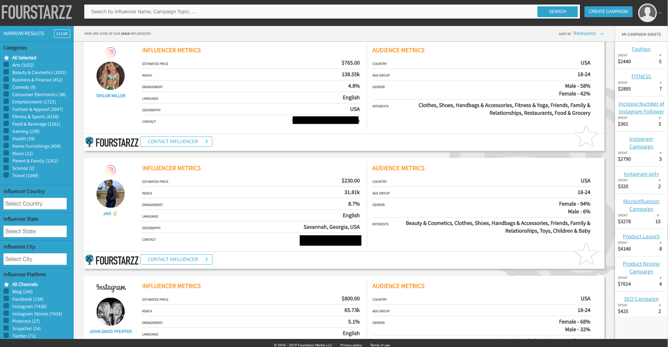Check the Fashion & Apparel category
Screen dimensions: 668x347
click(6, 109)
